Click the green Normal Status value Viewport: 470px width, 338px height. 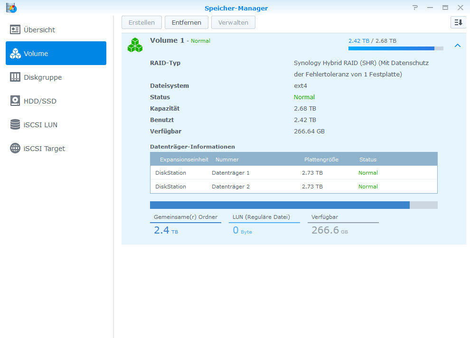(304, 97)
